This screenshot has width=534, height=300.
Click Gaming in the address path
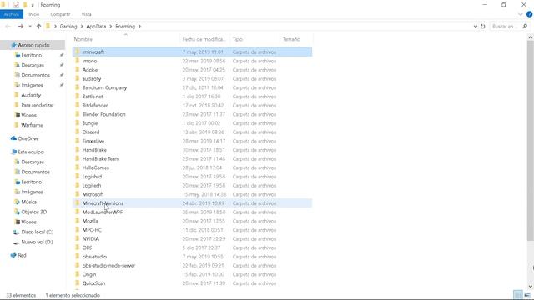[x=68, y=26]
